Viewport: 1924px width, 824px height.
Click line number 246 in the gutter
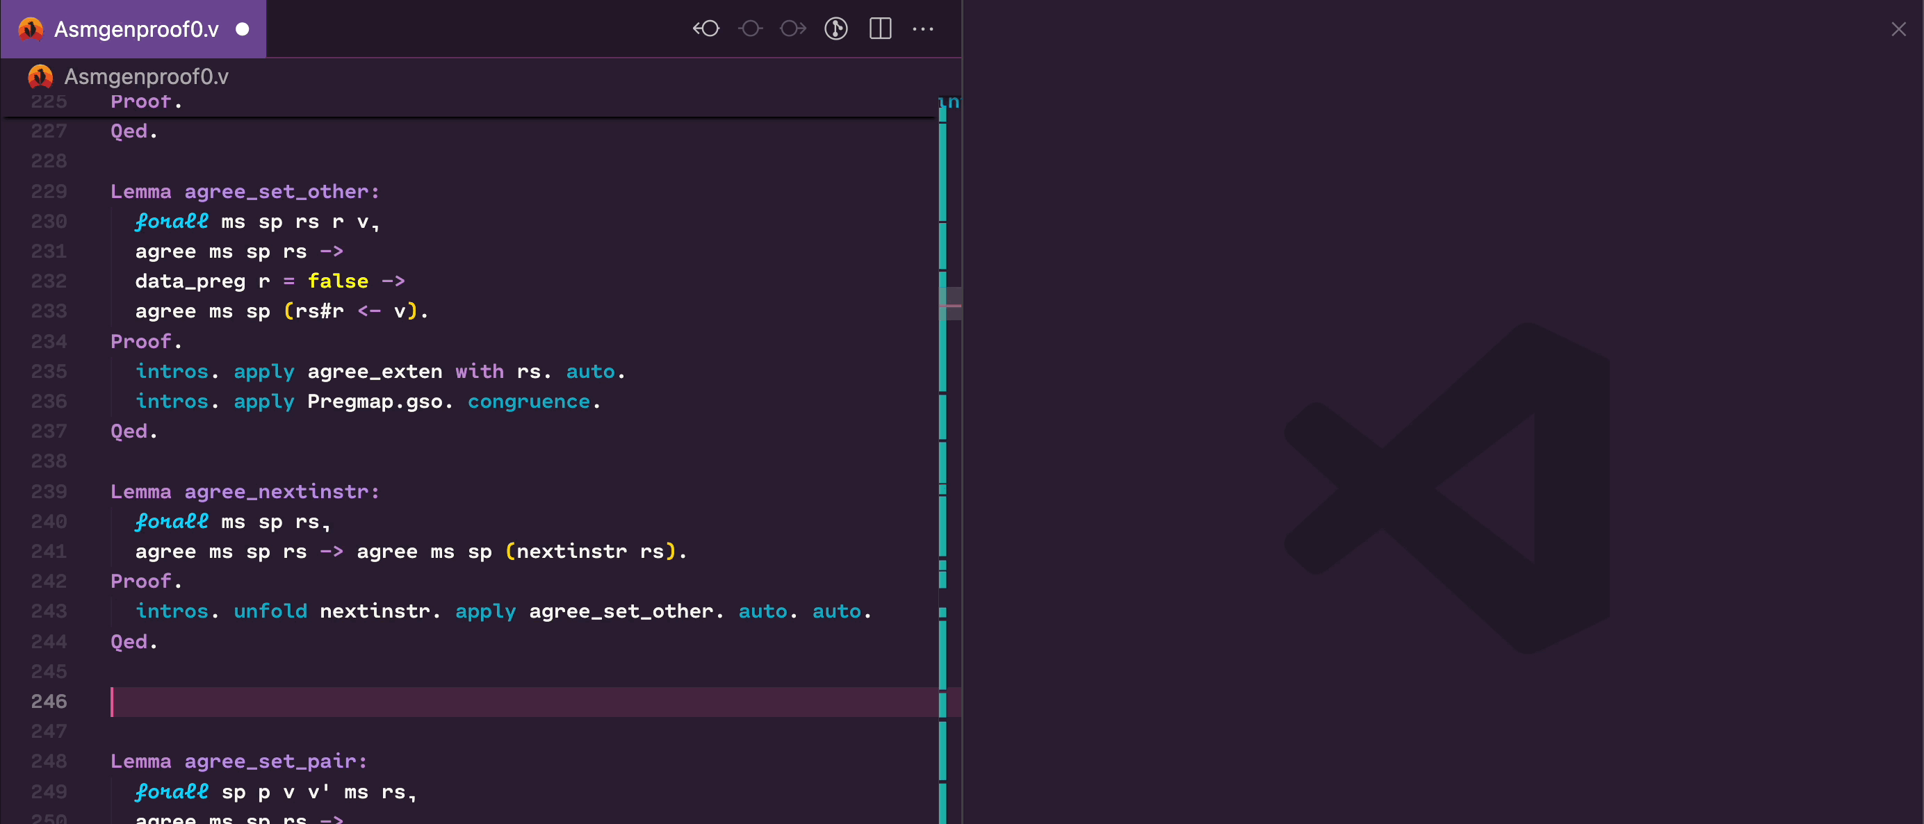pyautogui.click(x=49, y=702)
